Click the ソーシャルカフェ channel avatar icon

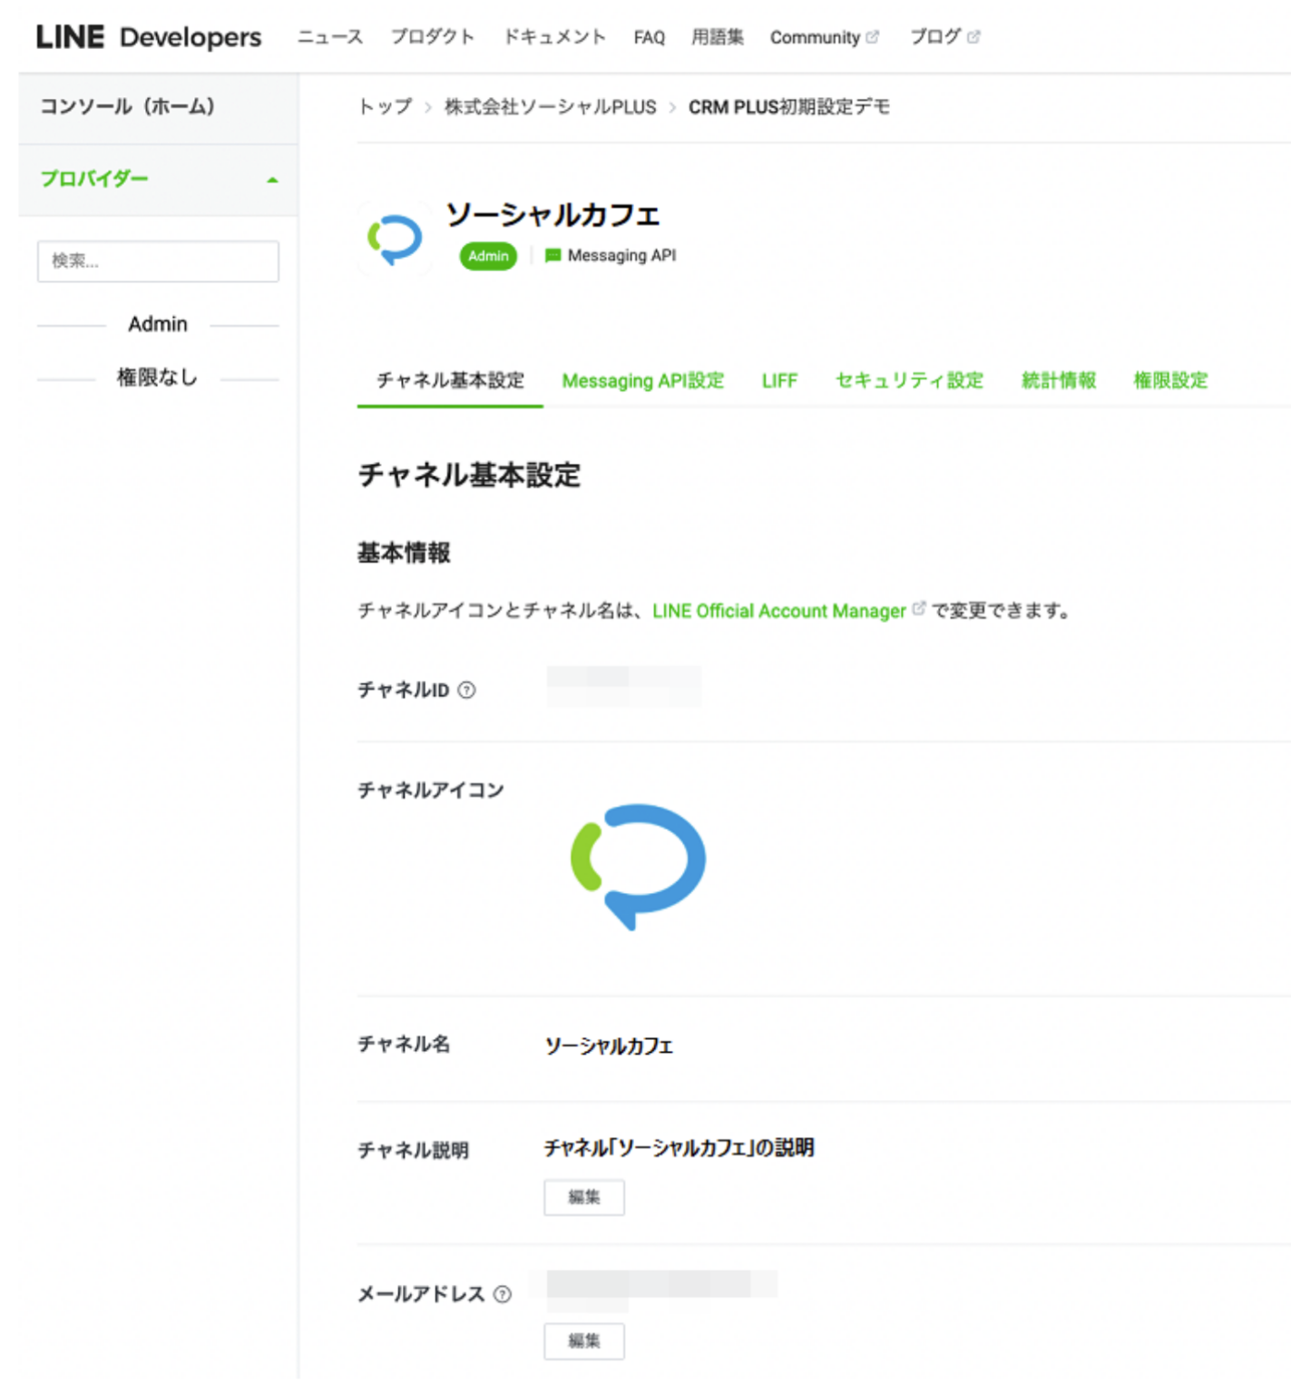(396, 239)
